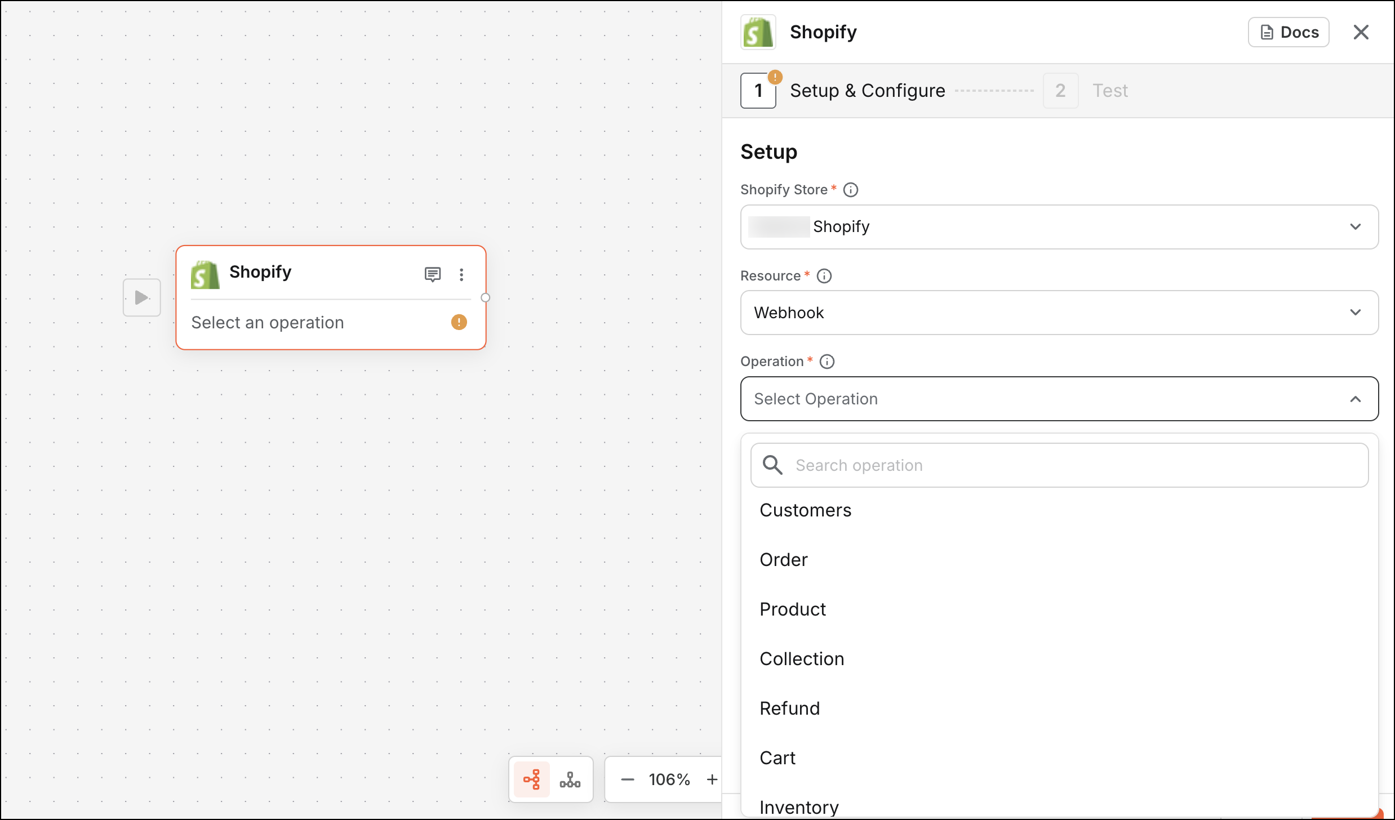Screen dimensions: 1395x820
Task: Choose the Product operation
Action: click(1059, 609)
